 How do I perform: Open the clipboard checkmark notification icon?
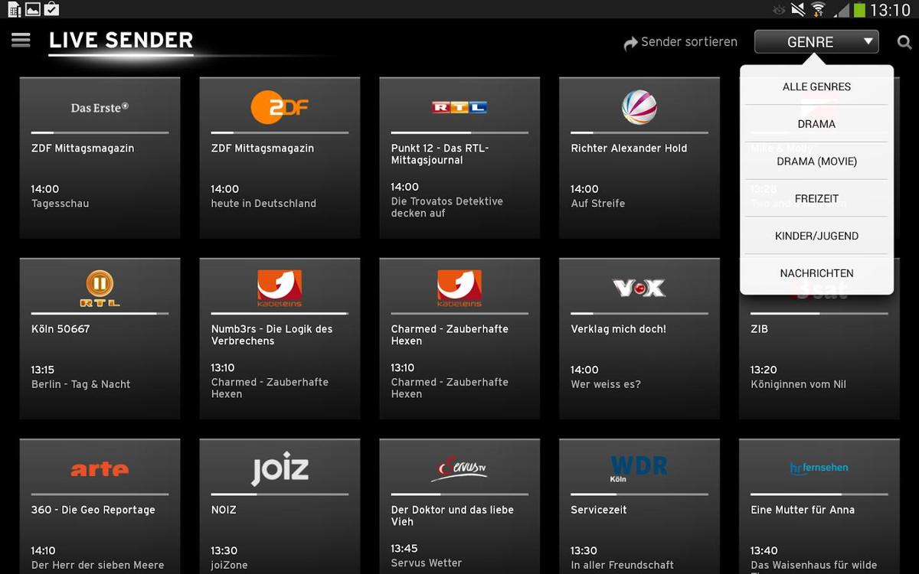point(51,9)
